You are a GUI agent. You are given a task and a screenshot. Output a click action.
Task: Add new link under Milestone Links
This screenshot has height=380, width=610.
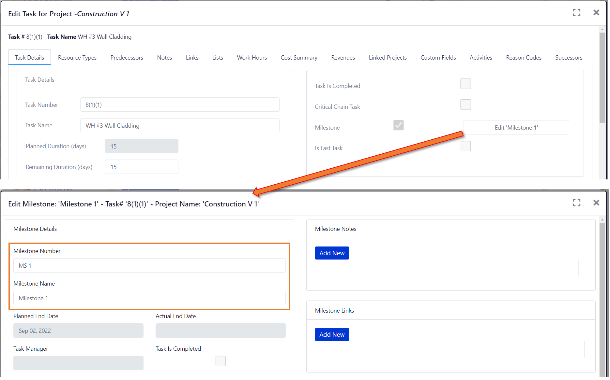click(332, 334)
